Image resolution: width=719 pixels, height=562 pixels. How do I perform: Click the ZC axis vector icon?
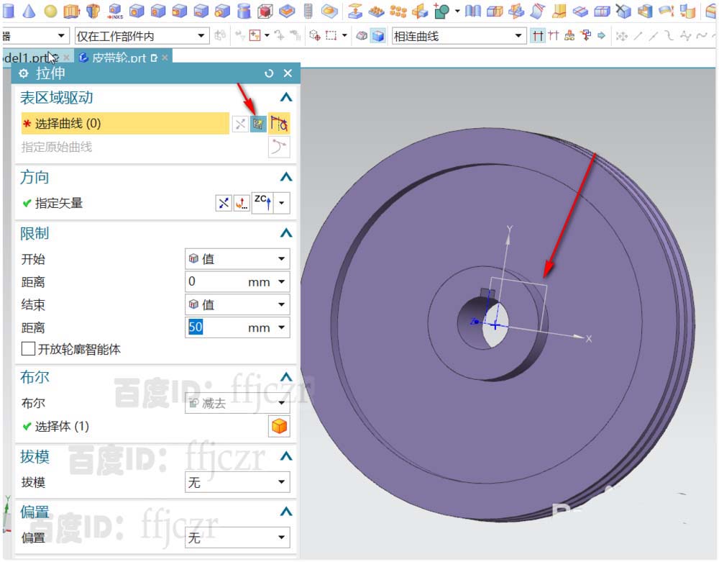263,203
